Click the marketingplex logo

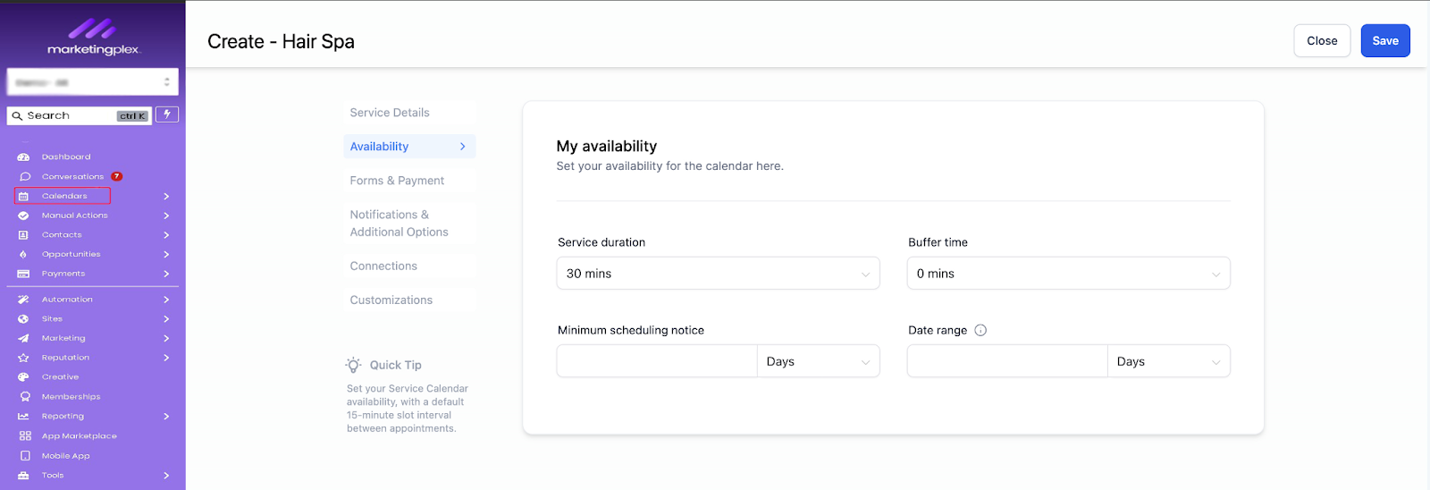click(93, 38)
